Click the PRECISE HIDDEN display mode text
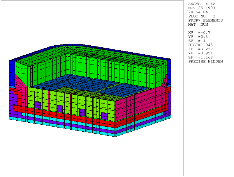 pyautogui.click(x=205, y=61)
